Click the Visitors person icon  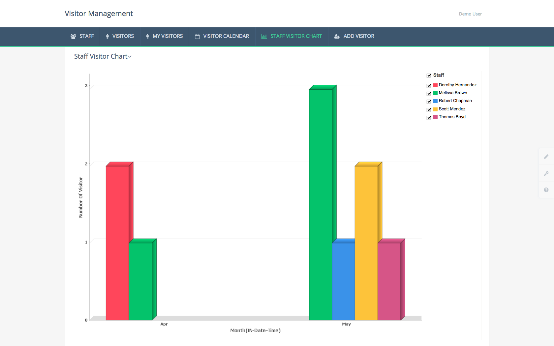pos(107,36)
